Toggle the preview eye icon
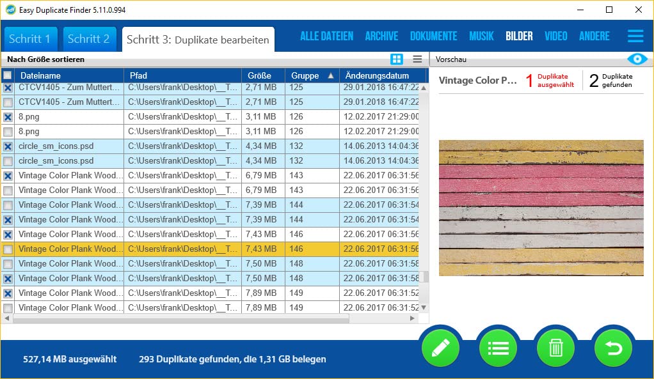 pyautogui.click(x=637, y=59)
